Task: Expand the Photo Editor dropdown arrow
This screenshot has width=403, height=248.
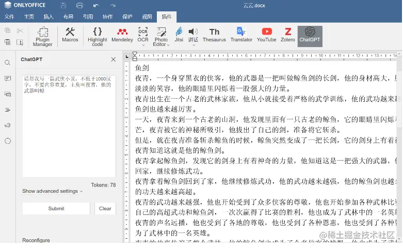Action: 168,45
